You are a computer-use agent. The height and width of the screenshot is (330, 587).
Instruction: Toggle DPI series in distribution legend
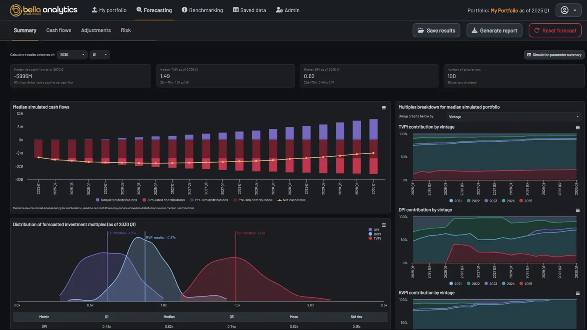click(x=374, y=230)
